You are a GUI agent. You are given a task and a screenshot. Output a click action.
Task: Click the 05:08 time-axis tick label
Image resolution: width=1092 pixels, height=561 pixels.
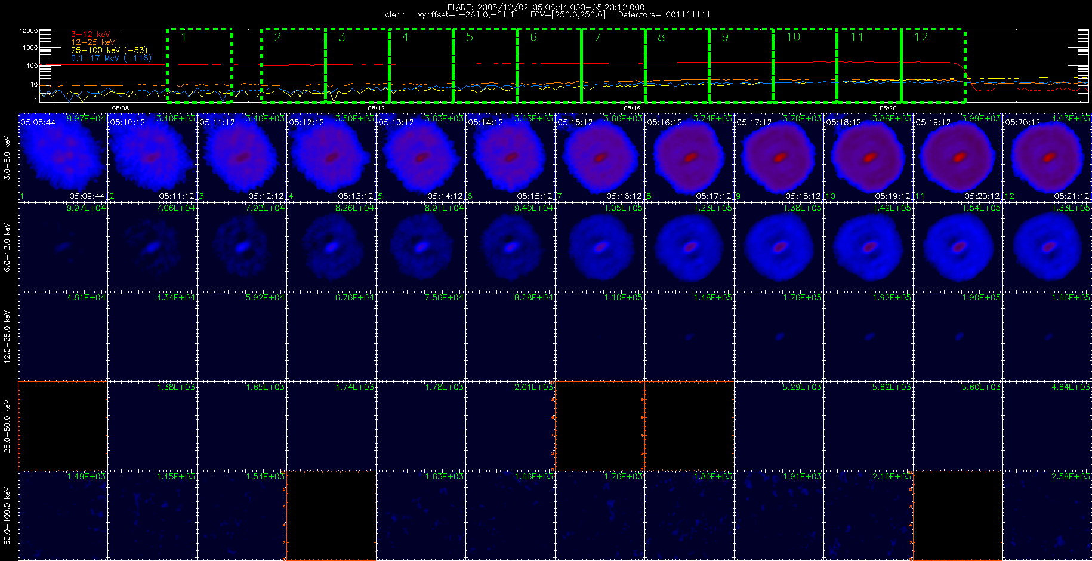(x=121, y=109)
